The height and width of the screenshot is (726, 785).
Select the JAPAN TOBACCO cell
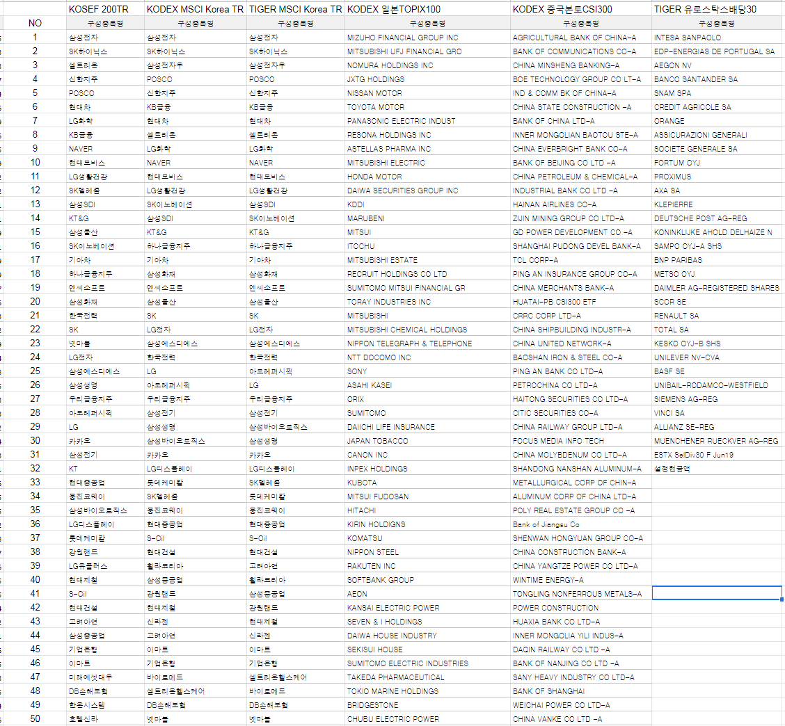point(427,440)
